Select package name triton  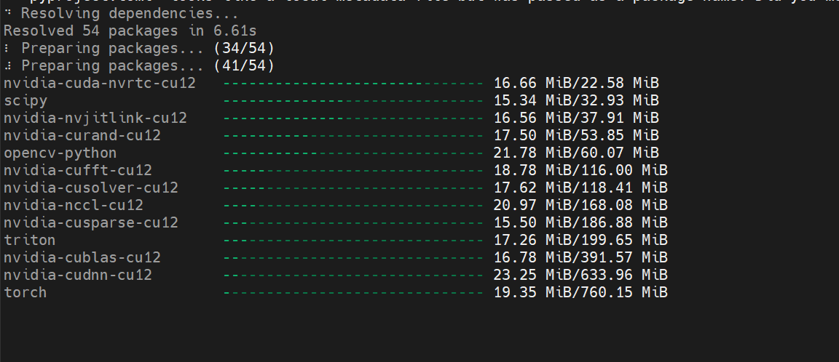tap(29, 241)
